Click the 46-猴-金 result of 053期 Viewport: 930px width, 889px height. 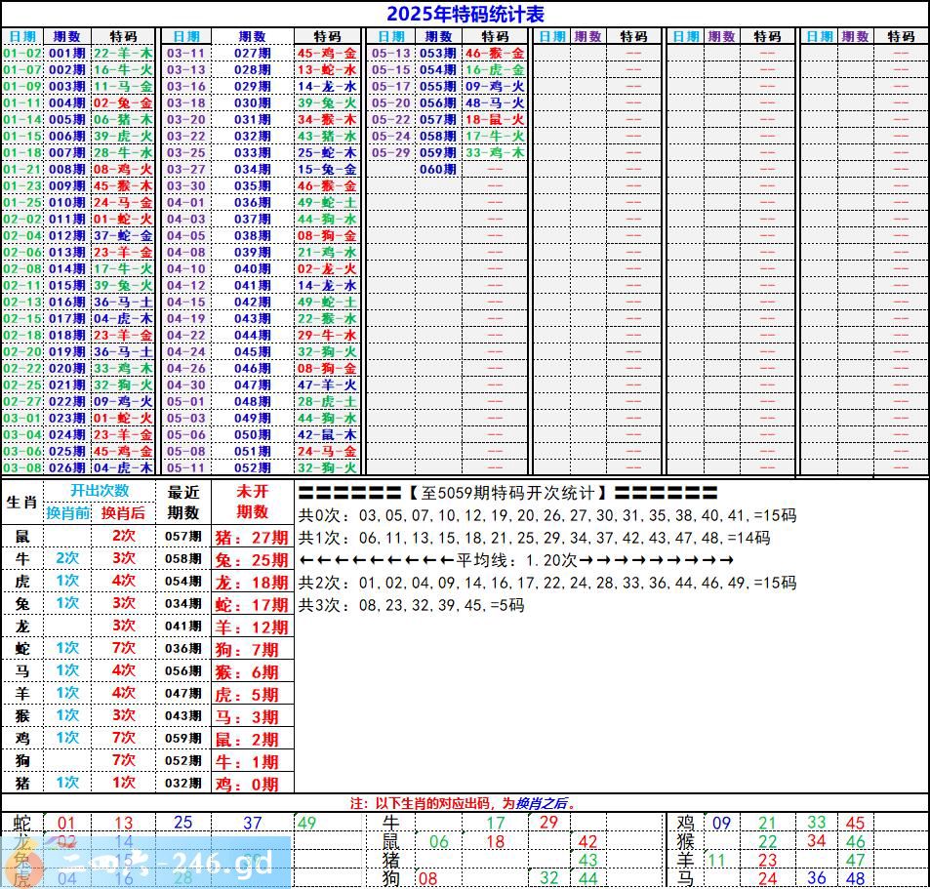[x=494, y=53]
